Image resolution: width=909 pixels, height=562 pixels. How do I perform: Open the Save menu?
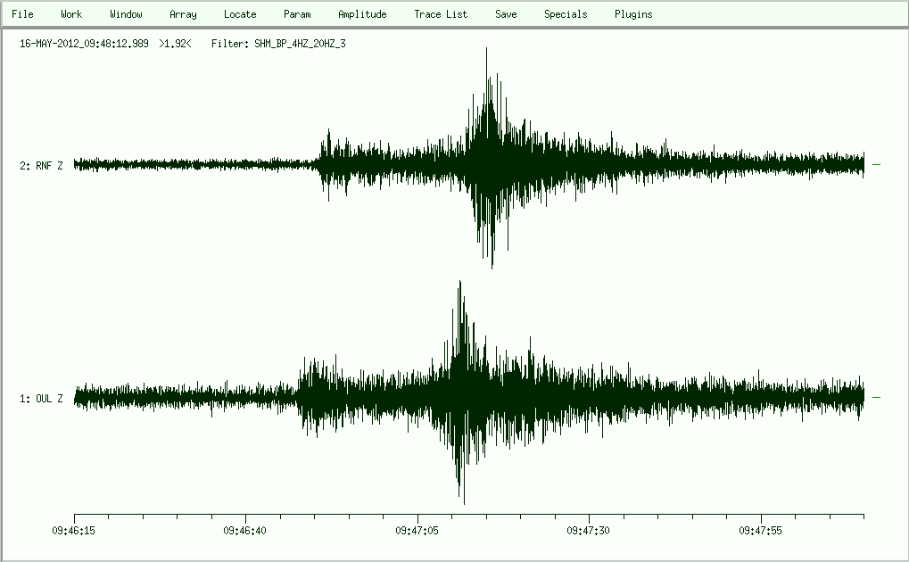[506, 14]
